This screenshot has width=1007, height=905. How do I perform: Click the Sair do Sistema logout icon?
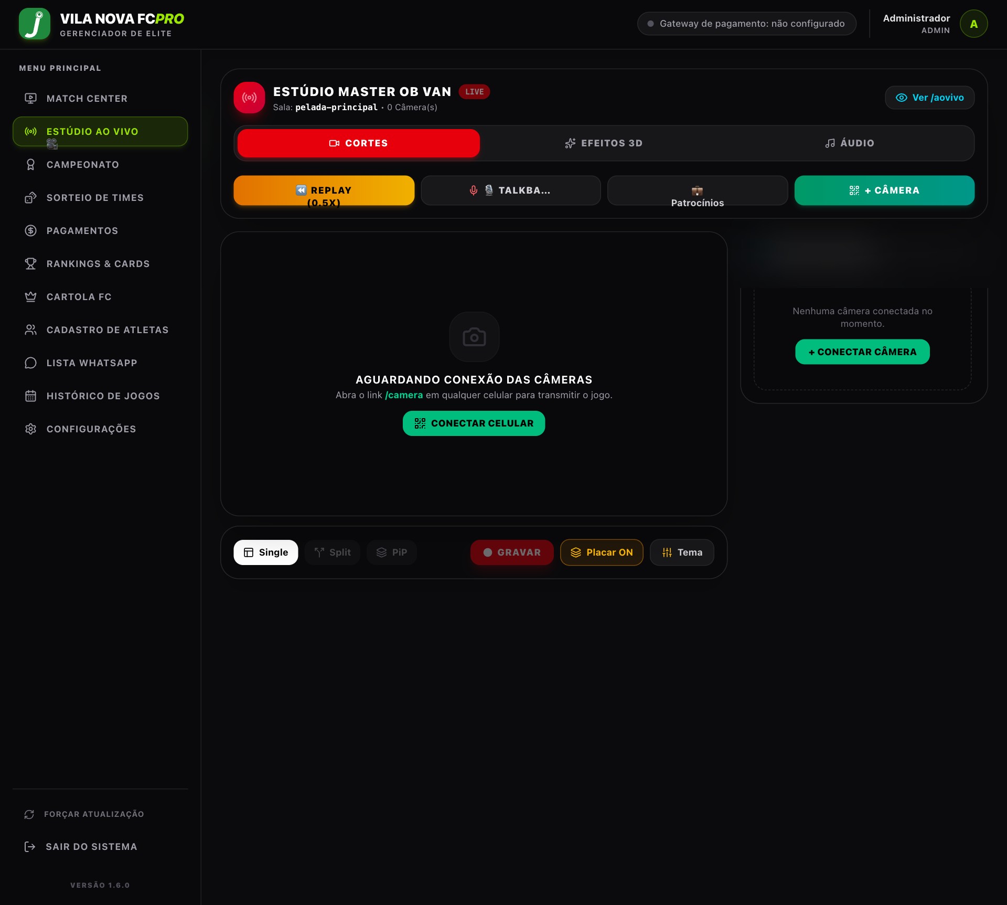30,847
